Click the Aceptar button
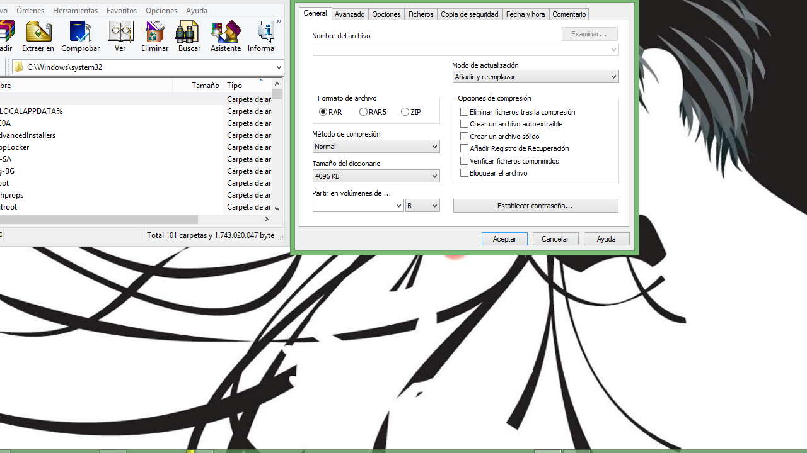The image size is (807, 453). 504,239
